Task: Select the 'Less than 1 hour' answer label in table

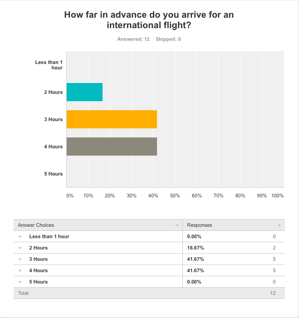Action: pos(49,236)
